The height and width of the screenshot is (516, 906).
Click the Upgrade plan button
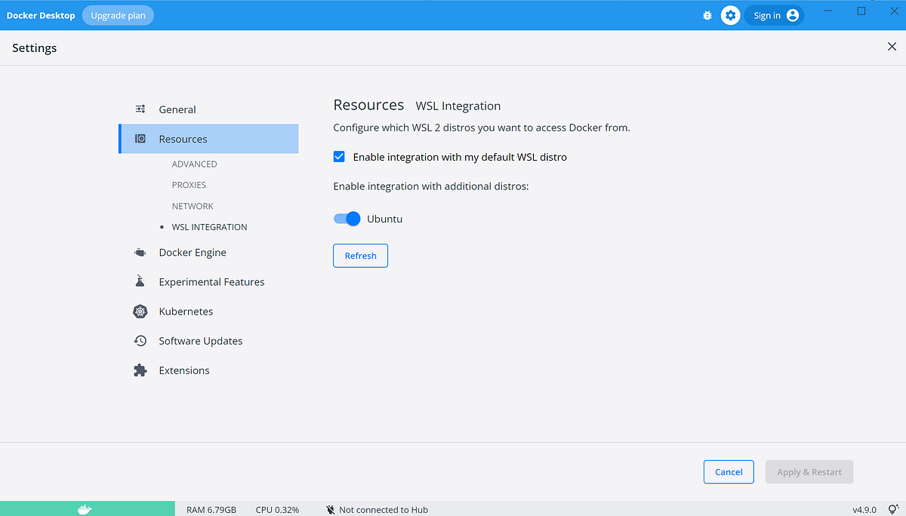coord(118,15)
